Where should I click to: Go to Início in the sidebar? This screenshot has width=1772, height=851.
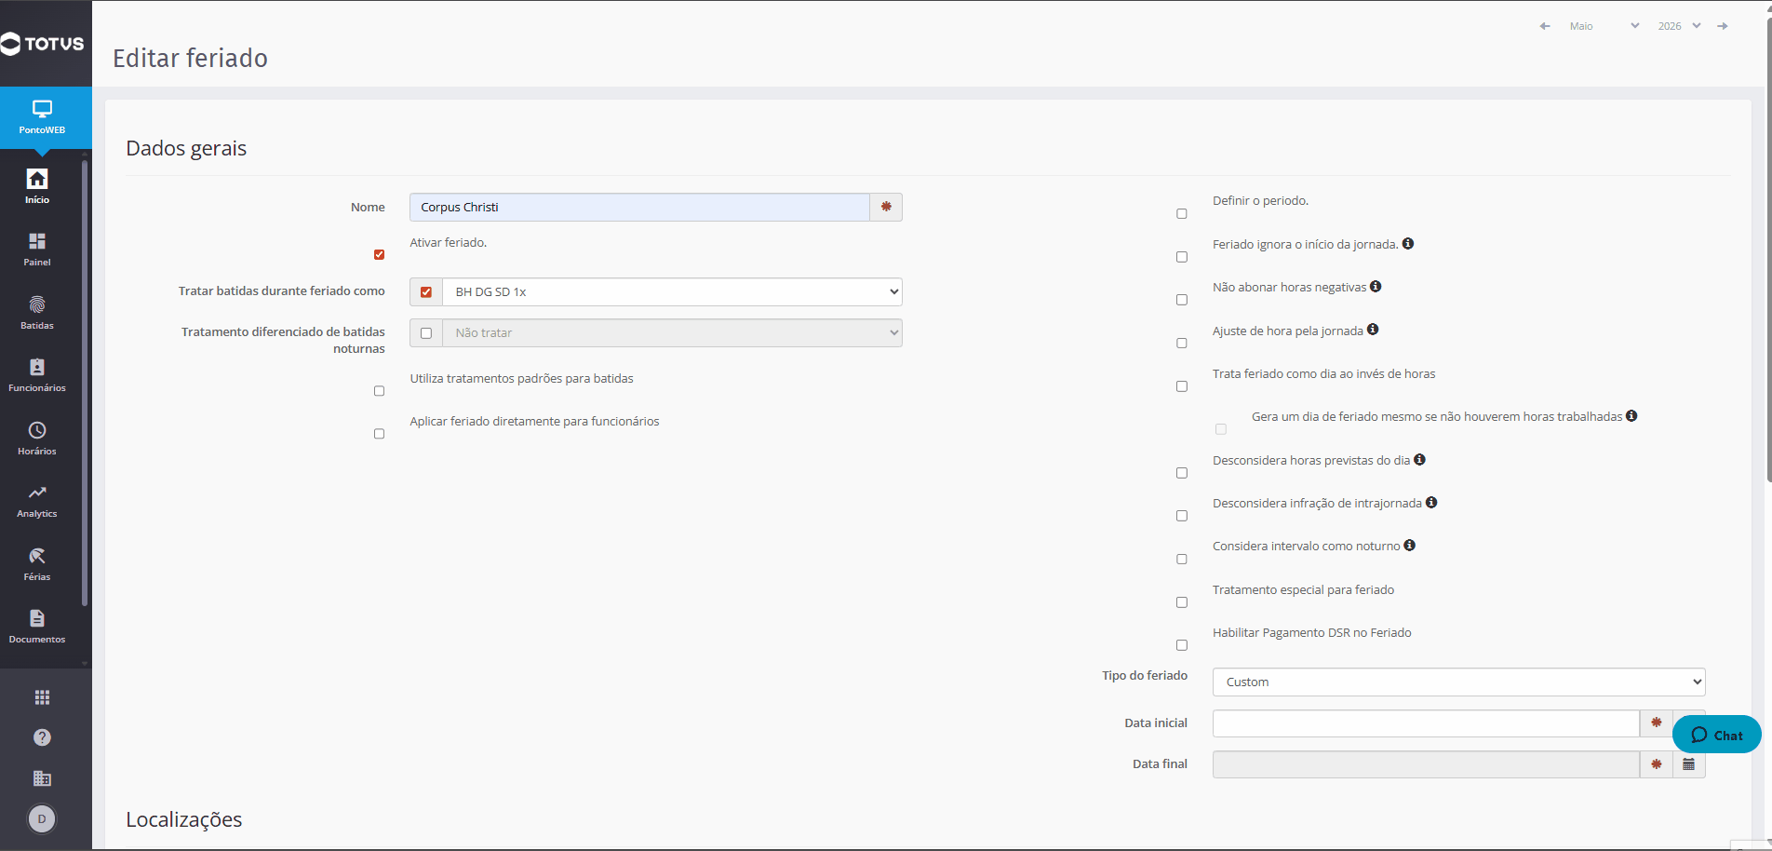tap(37, 186)
